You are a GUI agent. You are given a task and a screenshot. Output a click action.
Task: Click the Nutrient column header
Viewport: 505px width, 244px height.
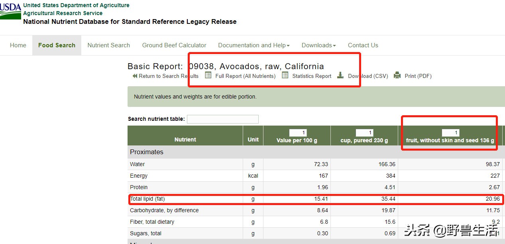click(x=185, y=139)
